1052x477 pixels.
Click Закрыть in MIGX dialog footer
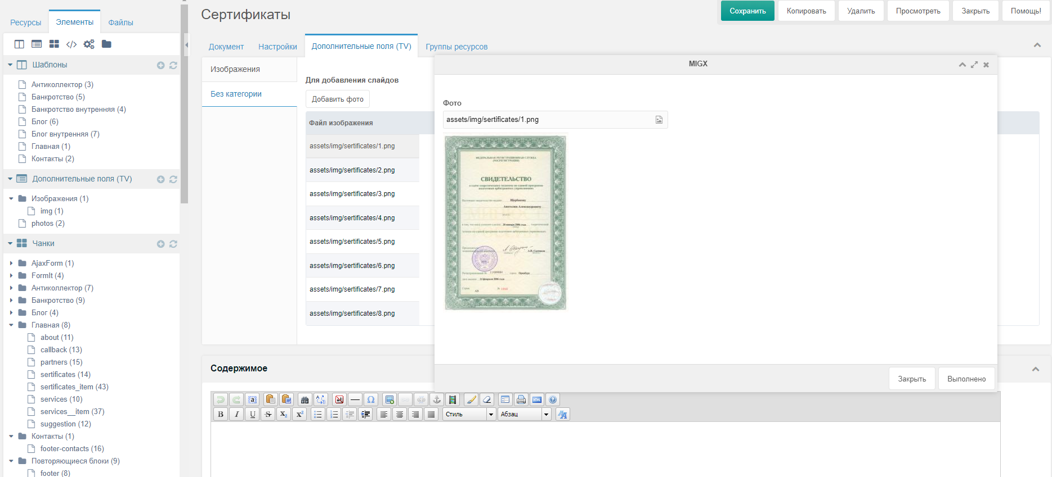point(912,379)
